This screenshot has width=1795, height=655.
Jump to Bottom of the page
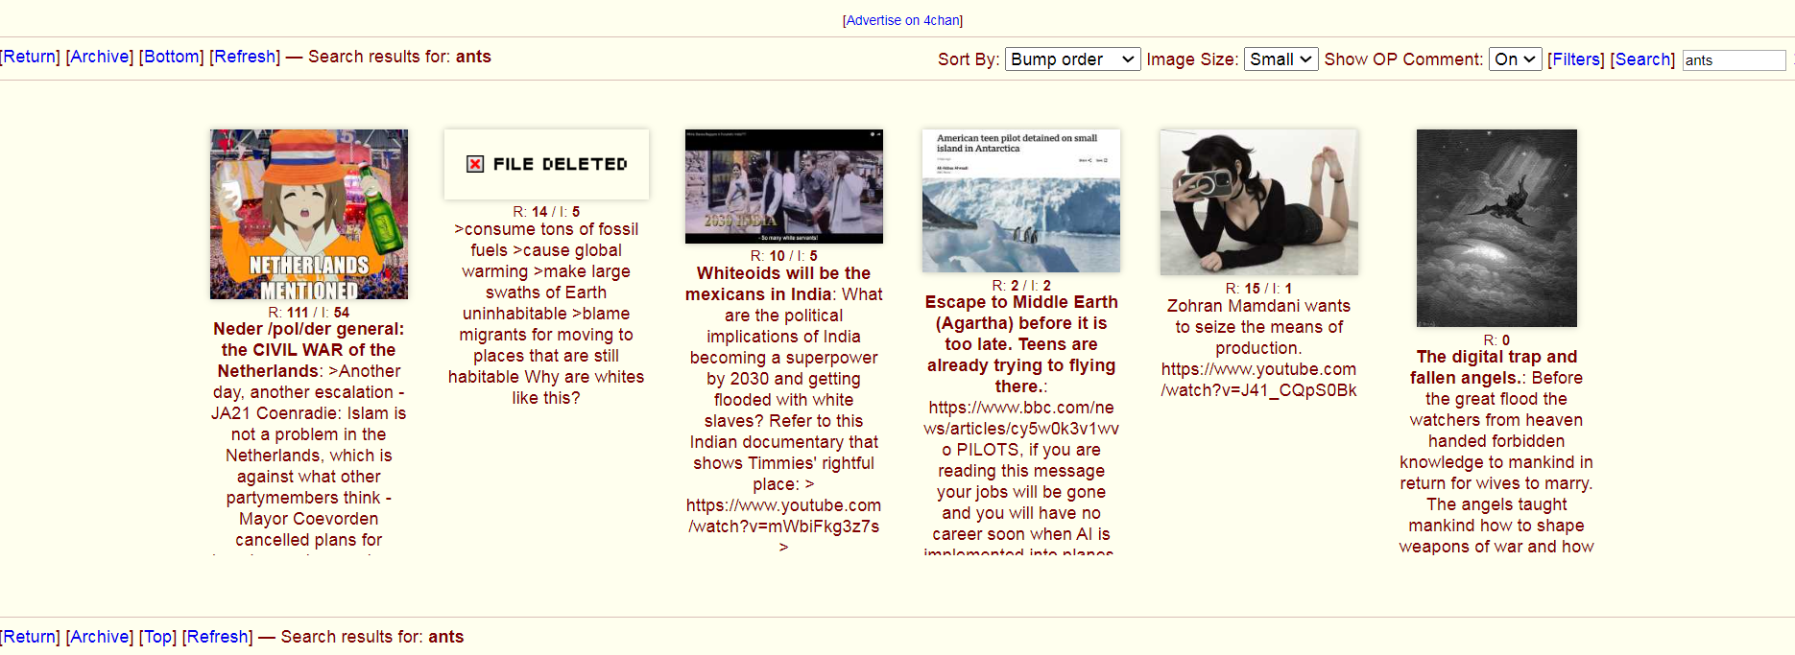click(x=171, y=57)
